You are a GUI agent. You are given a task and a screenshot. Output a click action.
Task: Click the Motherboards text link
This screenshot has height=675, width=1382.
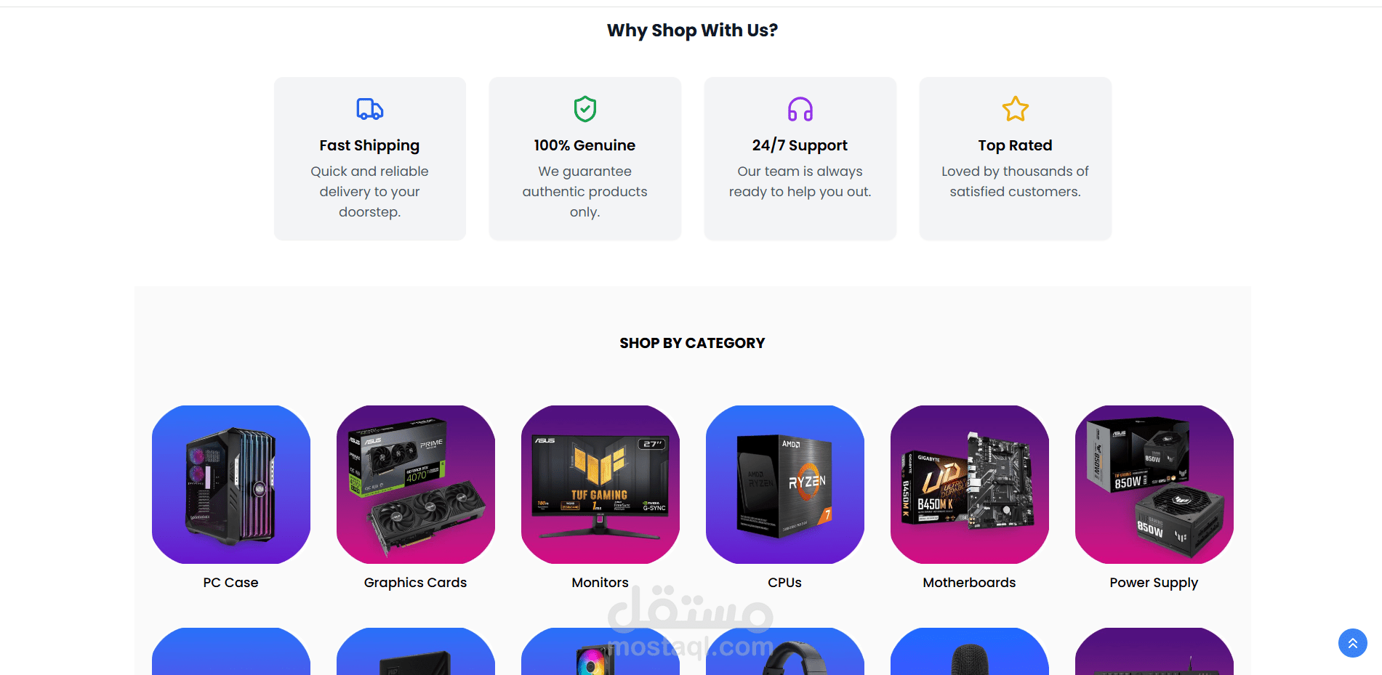(x=970, y=583)
